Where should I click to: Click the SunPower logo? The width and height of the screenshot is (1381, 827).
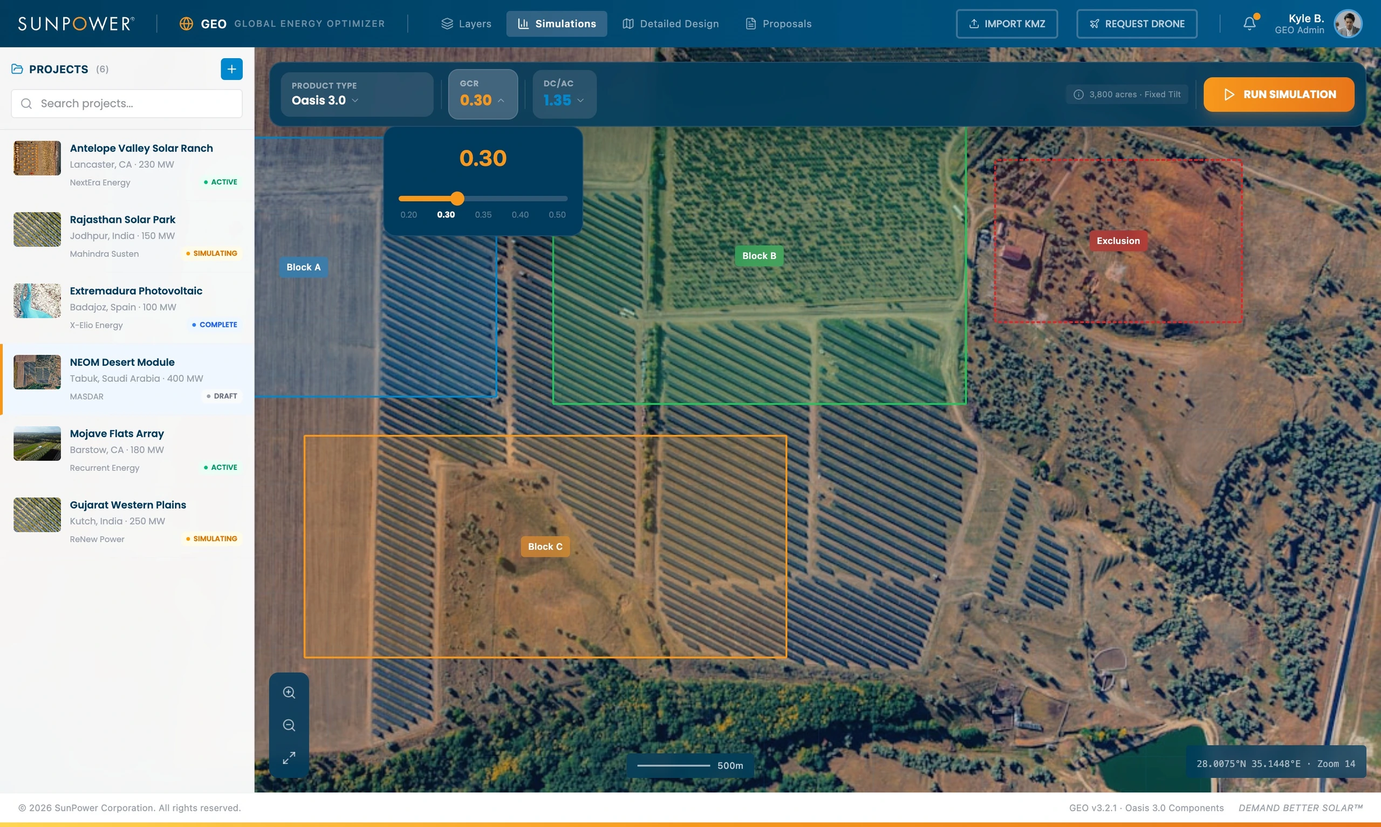(76, 23)
